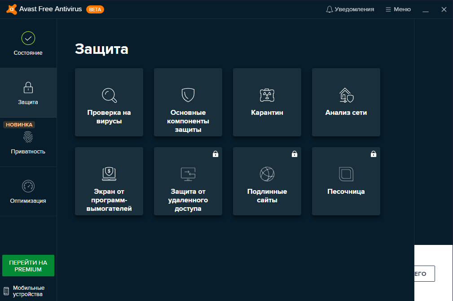Select the Защита sidebar label
The width and height of the screenshot is (453, 301).
pos(28,102)
